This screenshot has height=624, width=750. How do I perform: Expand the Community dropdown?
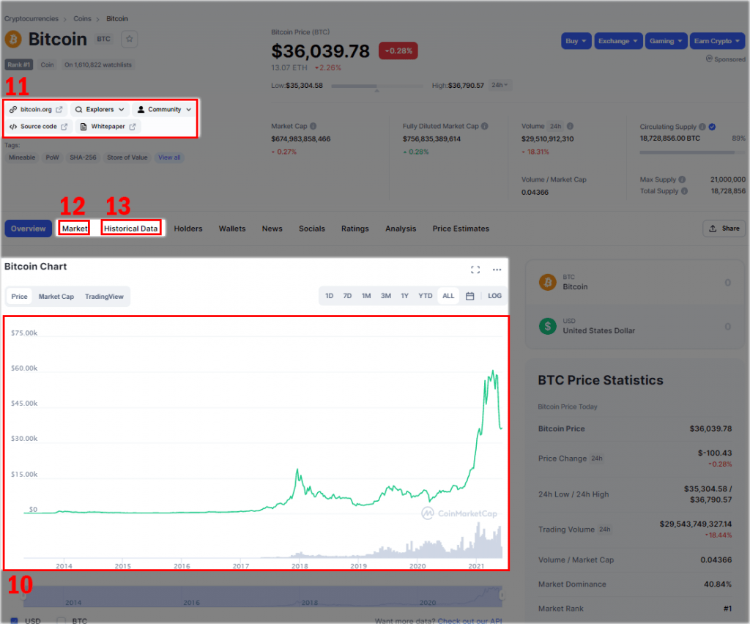(x=165, y=110)
